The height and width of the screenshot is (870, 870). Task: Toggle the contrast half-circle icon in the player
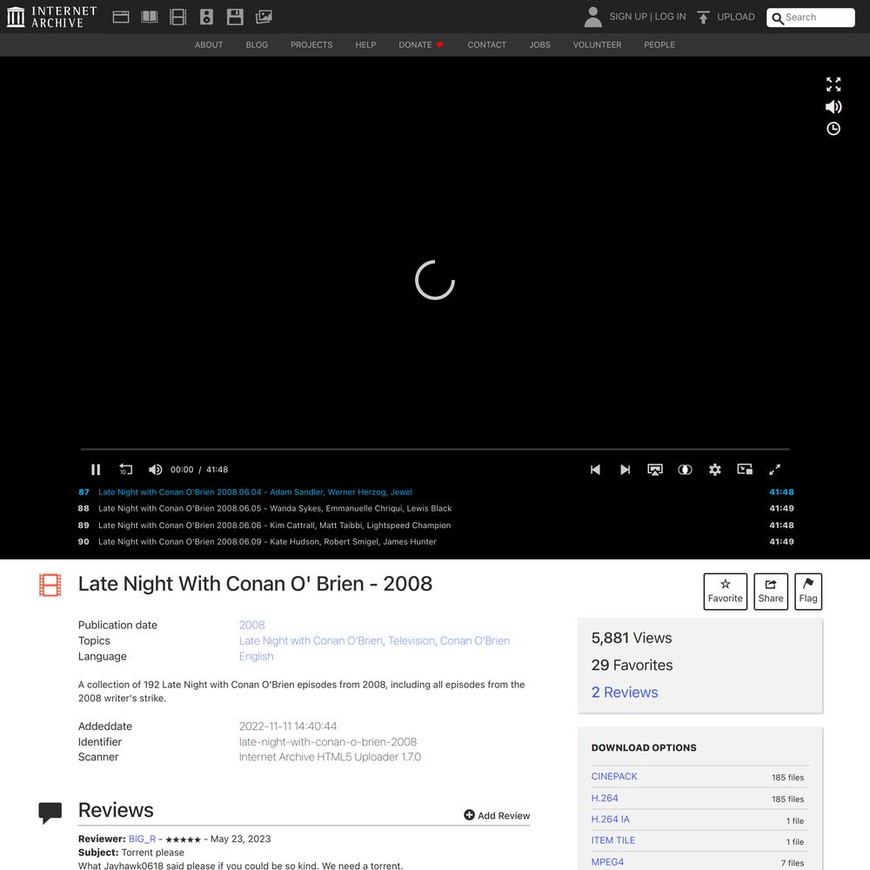point(685,470)
